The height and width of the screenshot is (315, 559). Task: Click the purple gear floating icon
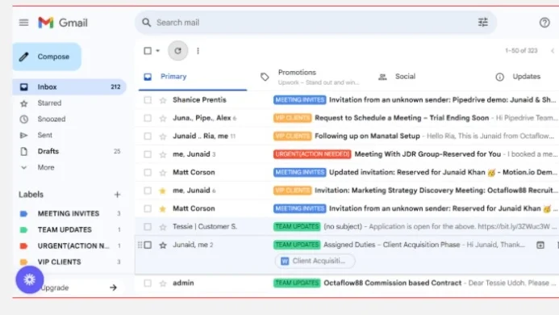[x=30, y=279]
